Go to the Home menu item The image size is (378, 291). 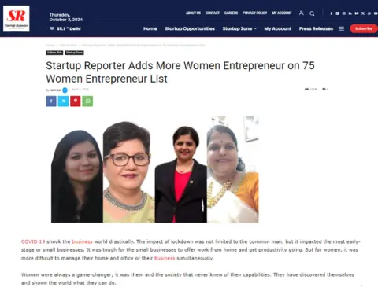point(150,28)
